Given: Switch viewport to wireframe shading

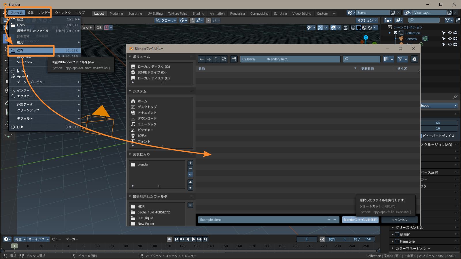Looking at the screenshot, I should click(353, 28).
